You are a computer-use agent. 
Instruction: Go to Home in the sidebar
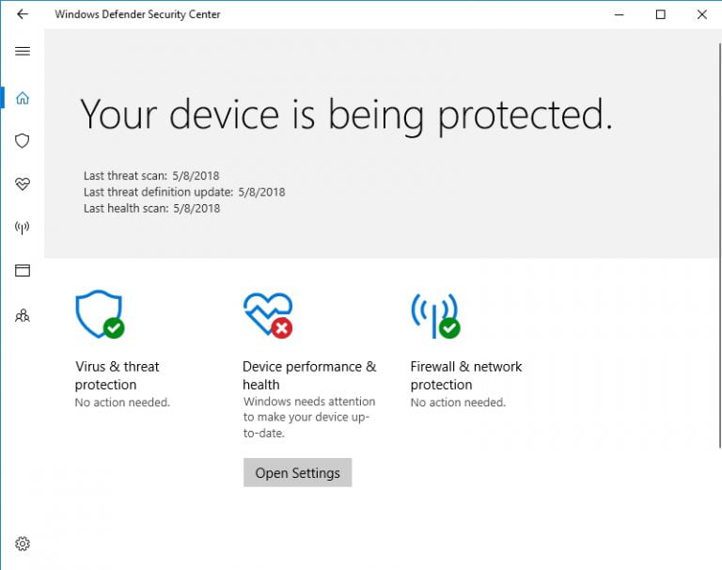pyautogui.click(x=23, y=98)
